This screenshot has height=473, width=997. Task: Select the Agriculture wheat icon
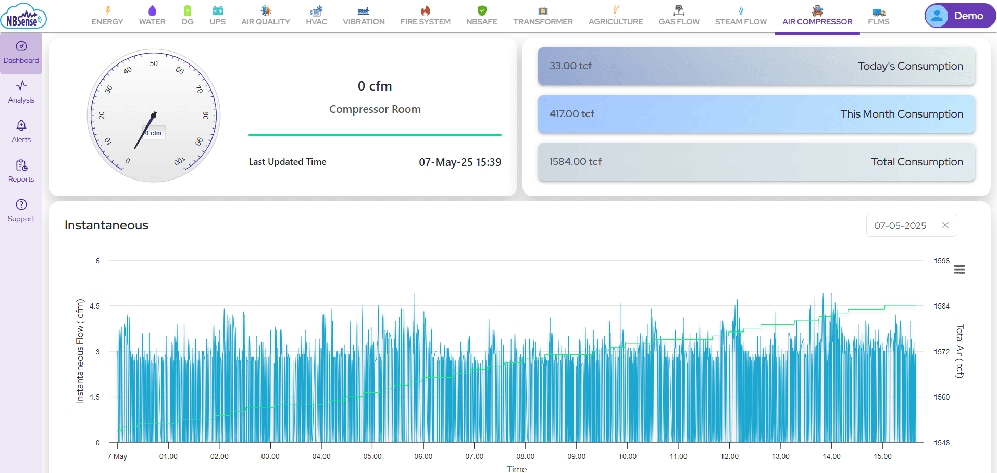[616, 10]
